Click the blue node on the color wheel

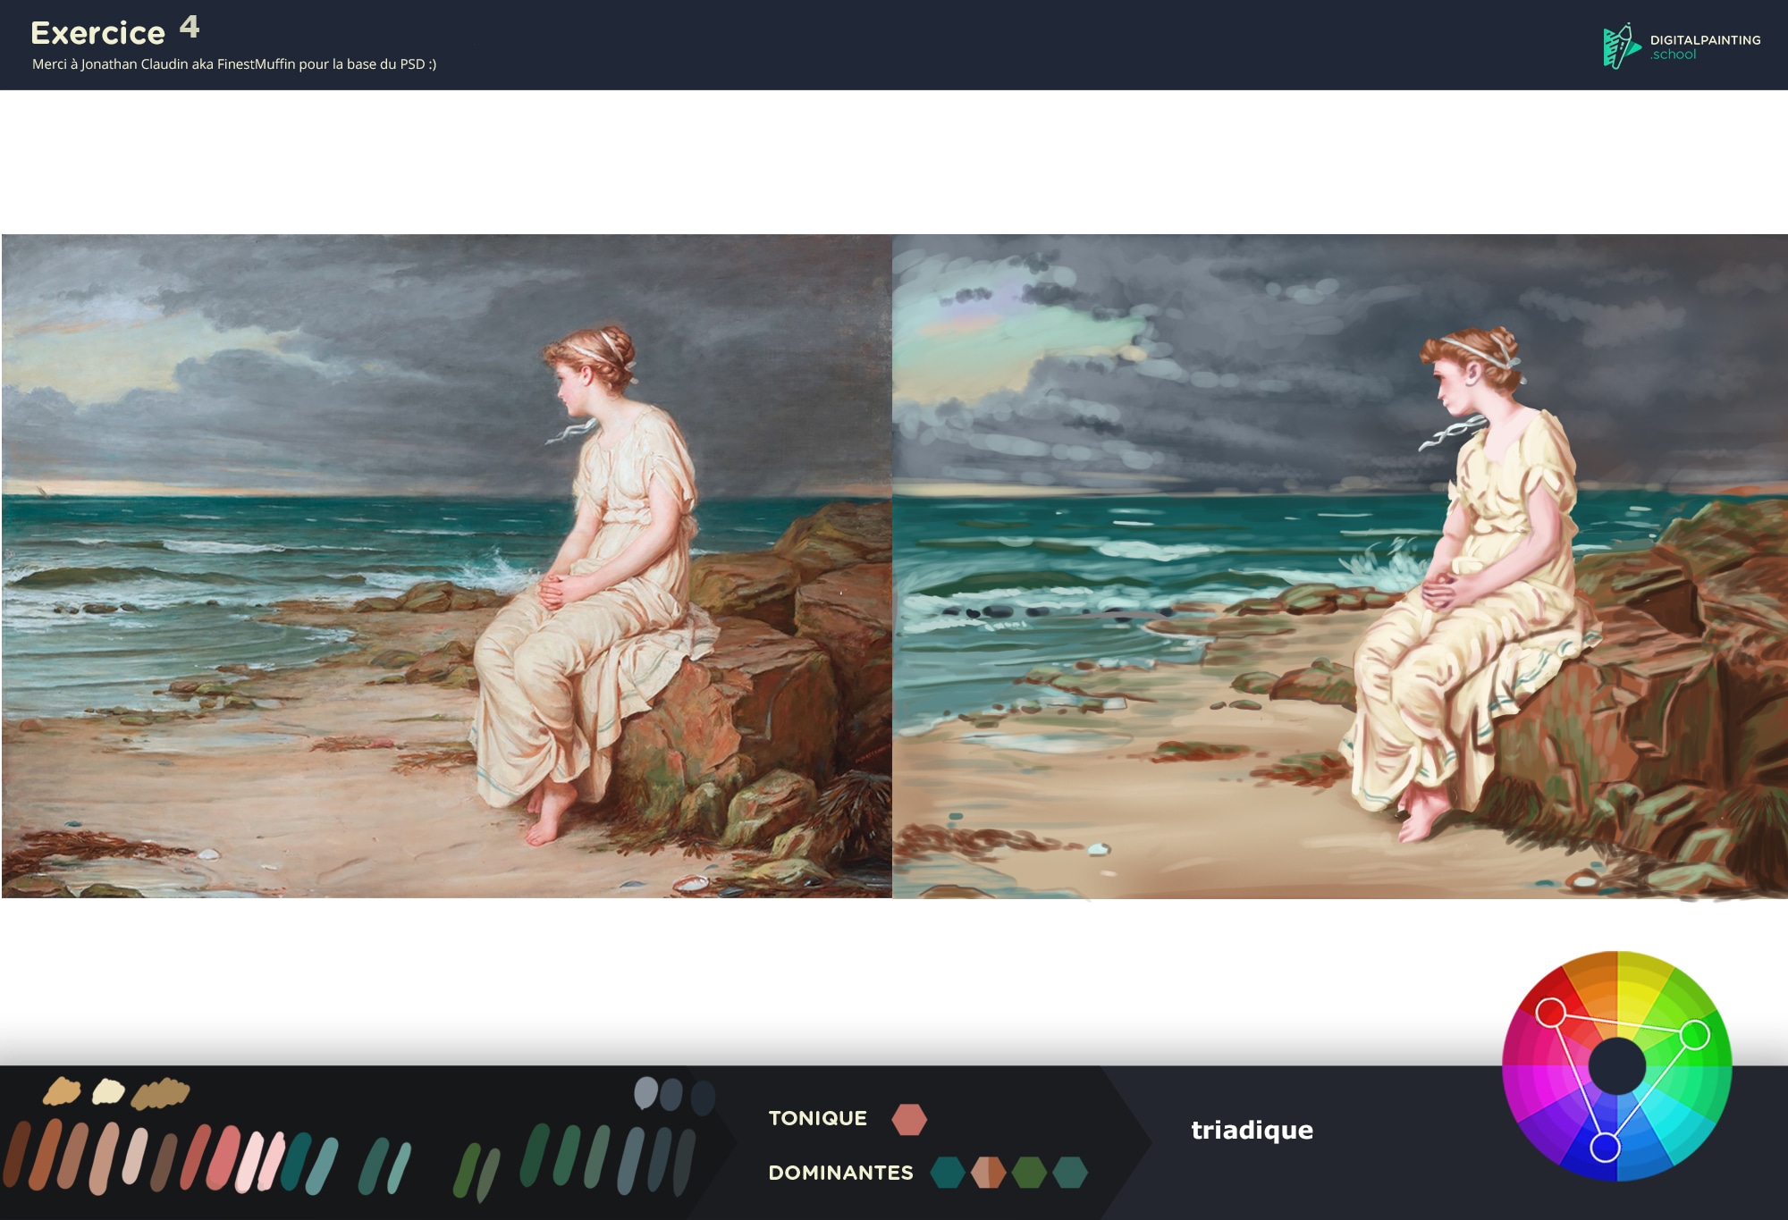1605,1147
